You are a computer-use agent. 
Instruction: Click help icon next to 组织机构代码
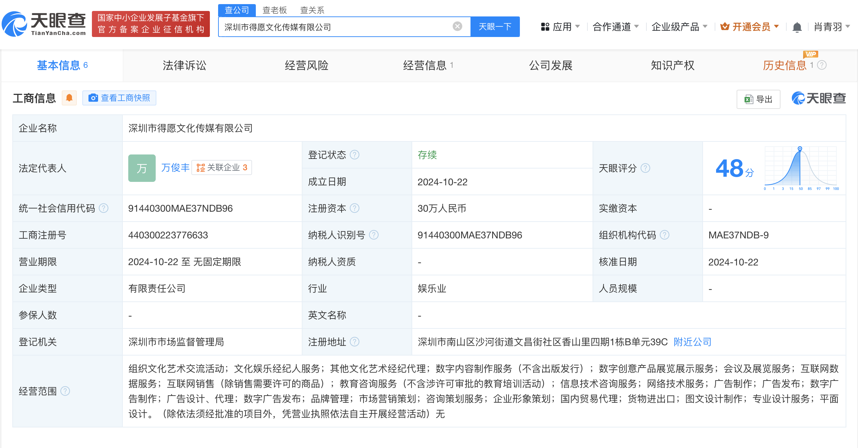pos(665,235)
